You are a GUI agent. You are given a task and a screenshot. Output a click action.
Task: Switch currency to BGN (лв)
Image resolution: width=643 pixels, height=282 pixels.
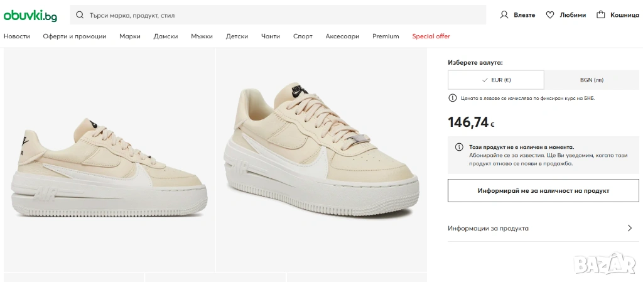(592, 80)
